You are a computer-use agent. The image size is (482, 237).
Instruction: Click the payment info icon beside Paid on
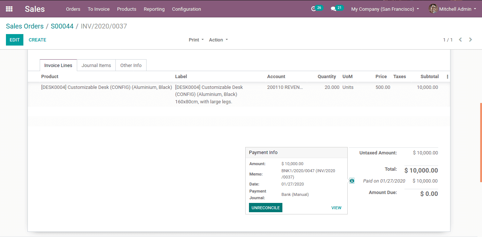[x=352, y=181]
